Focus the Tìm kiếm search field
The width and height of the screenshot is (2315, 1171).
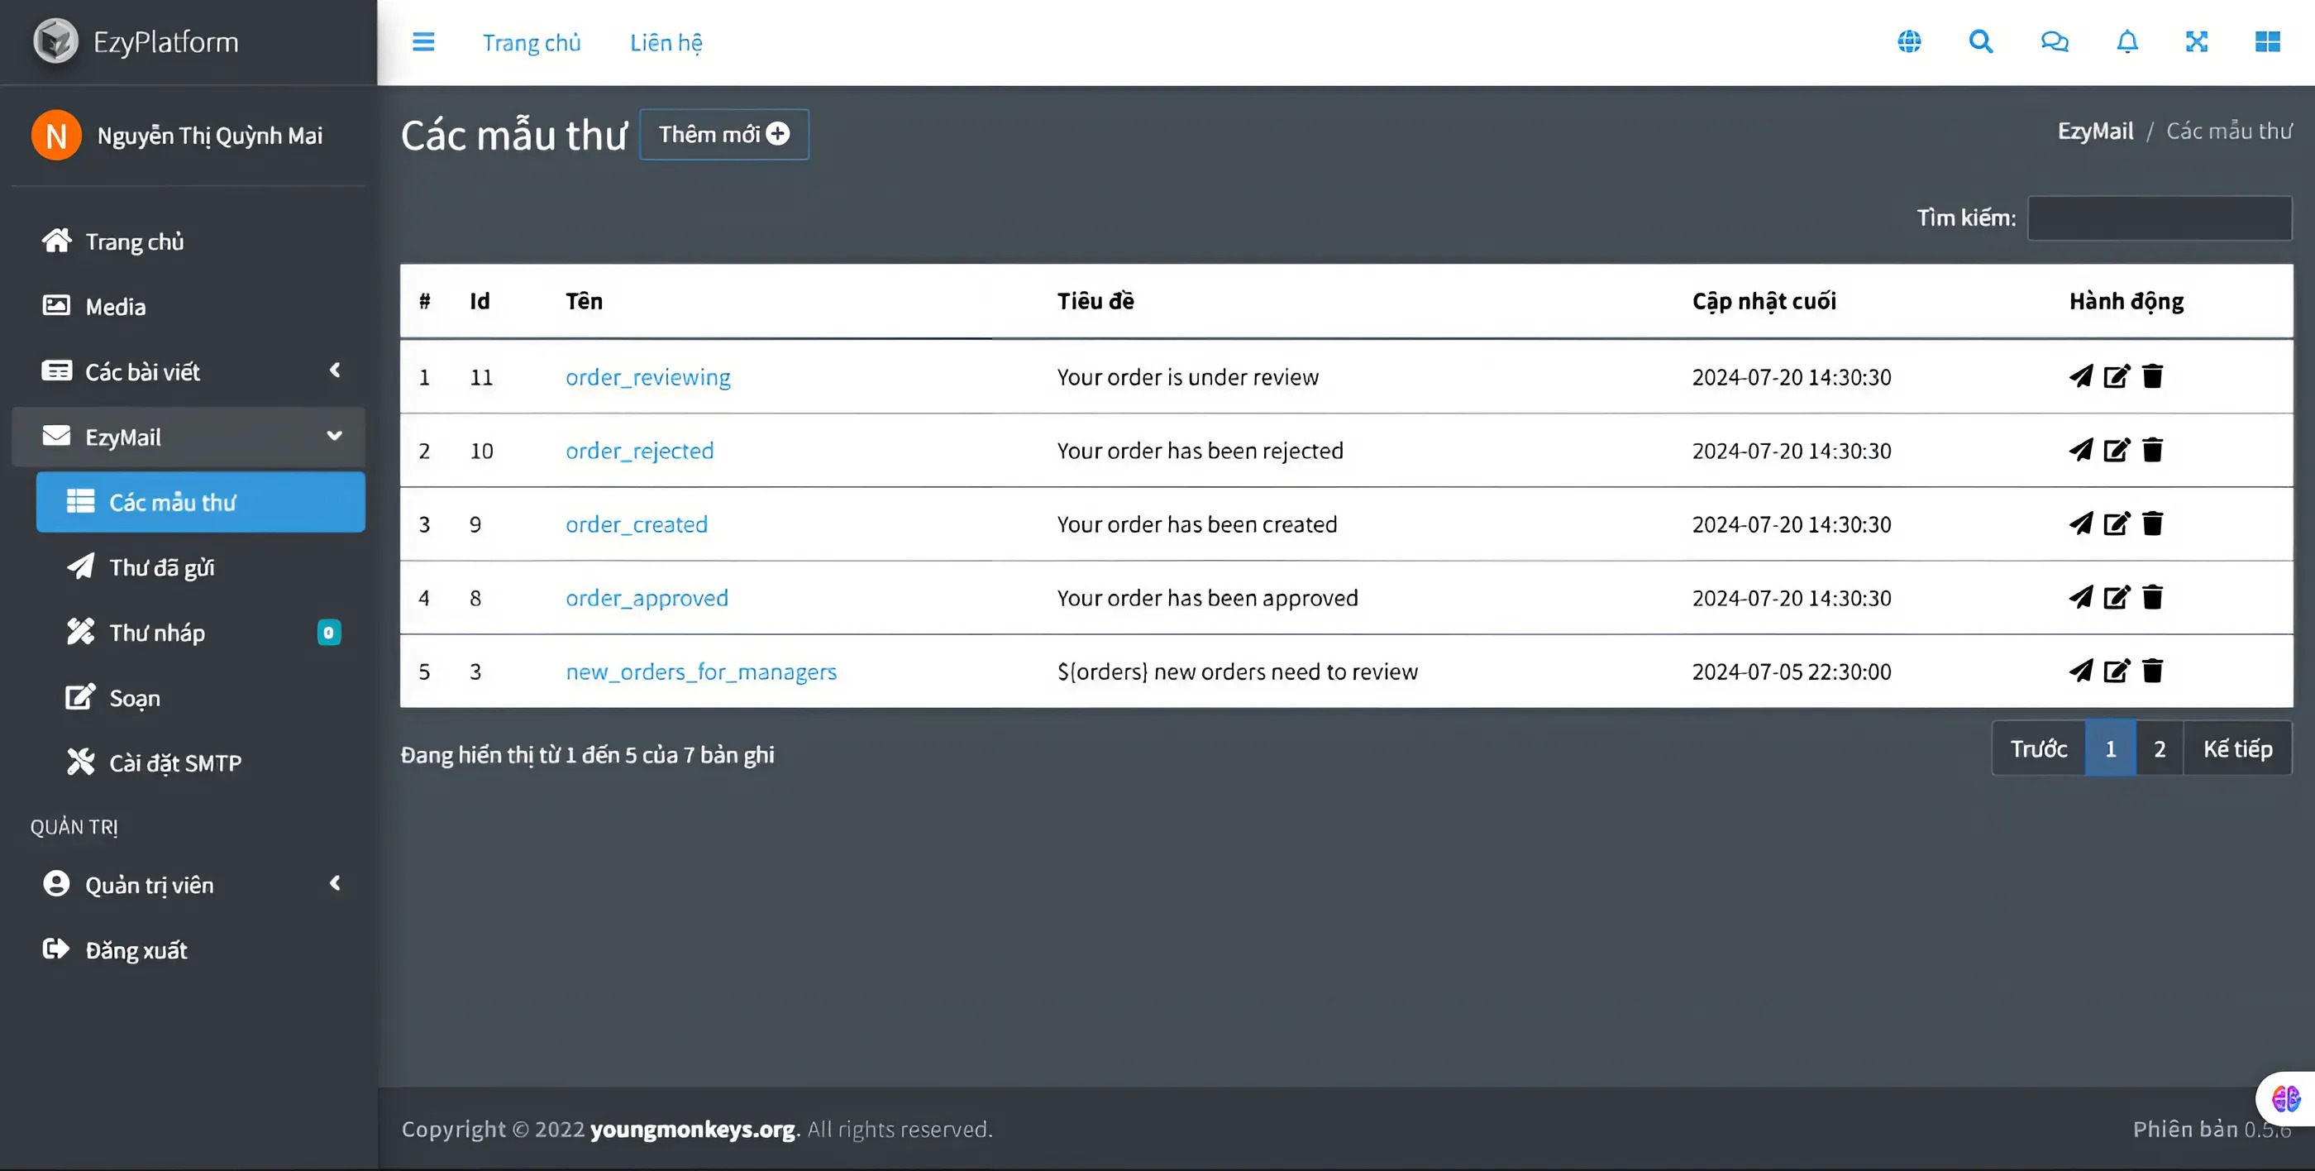[x=2160, y=217]
